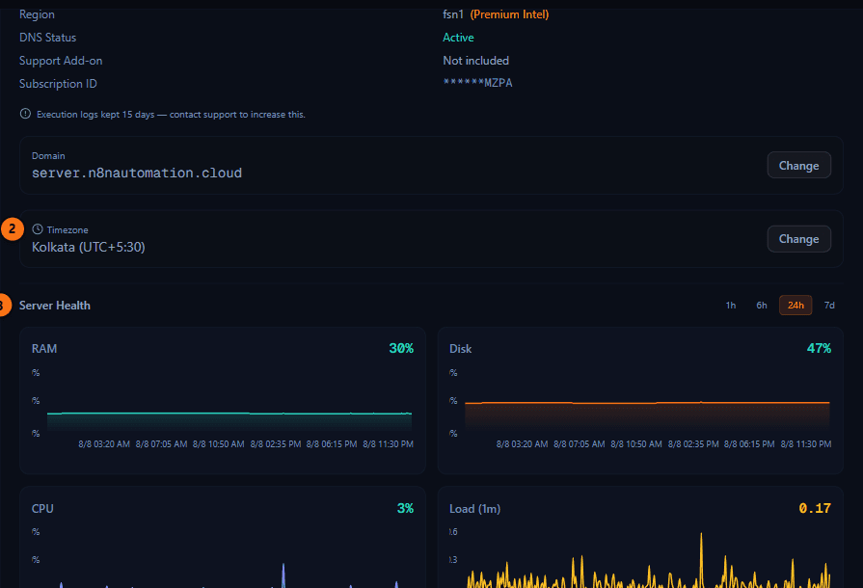This screenshot has width=863, height=588.
Task: Click the Kolkata (UTC+5:30) timezone value
Action: 88,247
